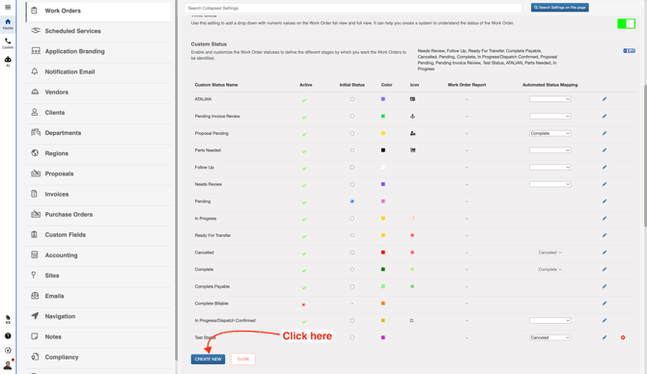
Task: Edit the Complete Billable status pencil
Action: [605, 304]
